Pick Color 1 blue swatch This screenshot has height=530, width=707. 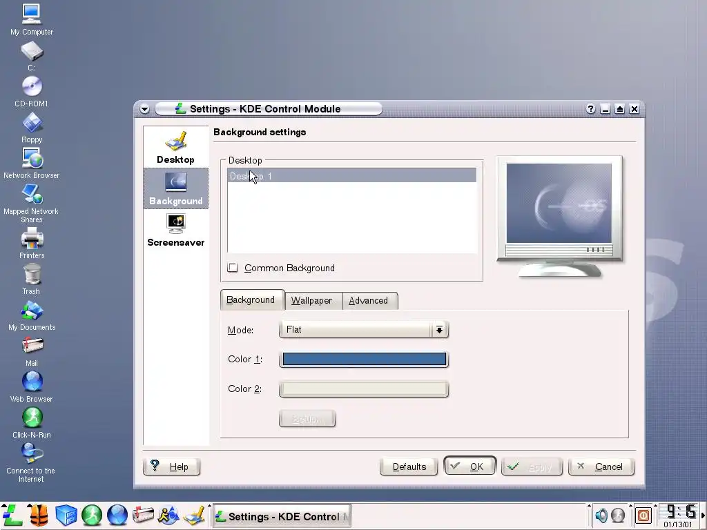pos(364,359)
